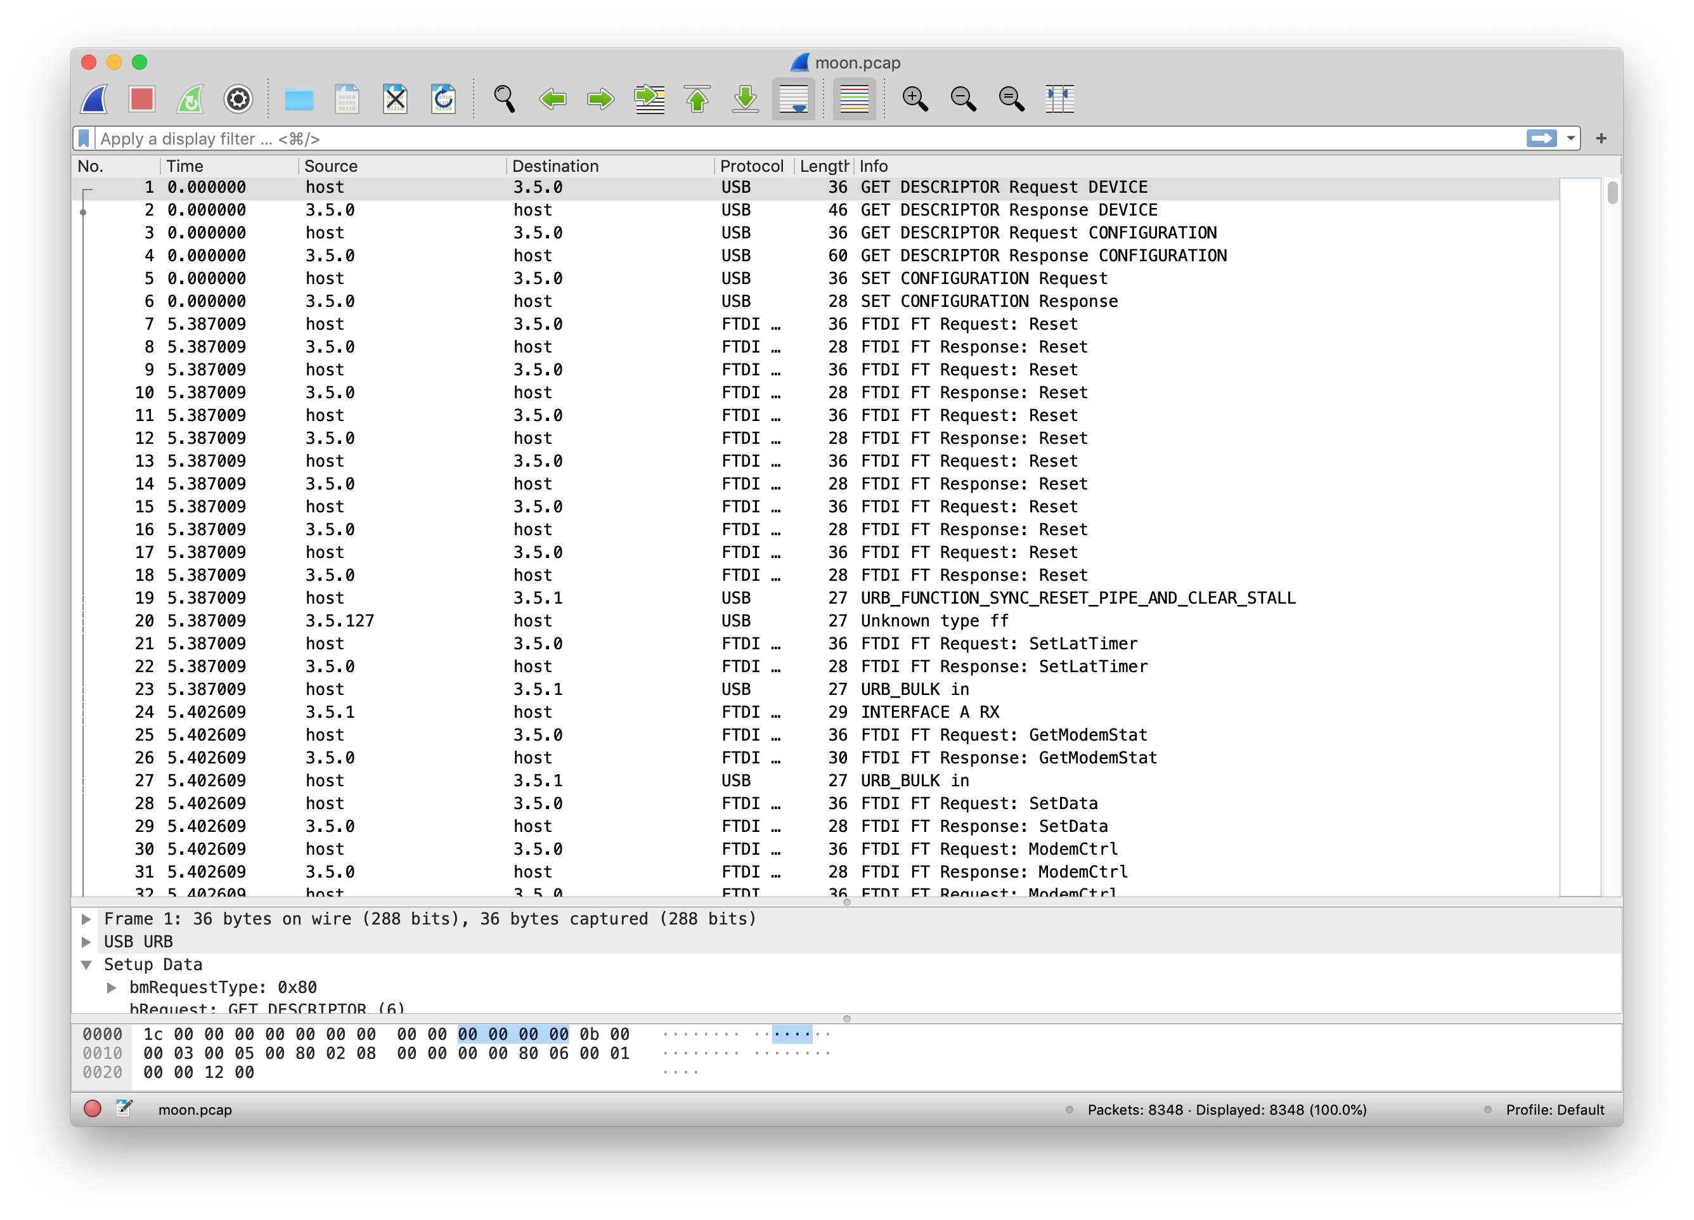The height and width of the screenshot is (1220, 1694).
Task: Click the display filter bookmark icon
Action: tap(84, 138)
